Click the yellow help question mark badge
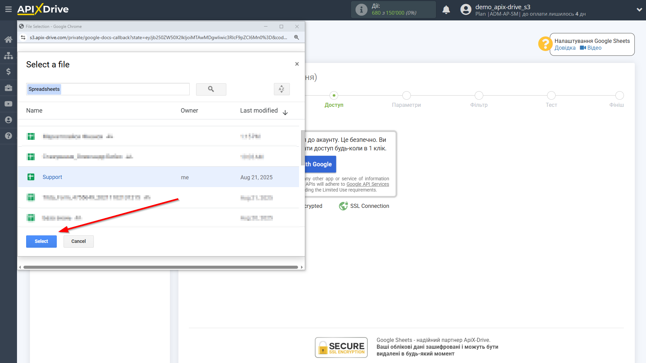646x363 pixels. [545, 44]
